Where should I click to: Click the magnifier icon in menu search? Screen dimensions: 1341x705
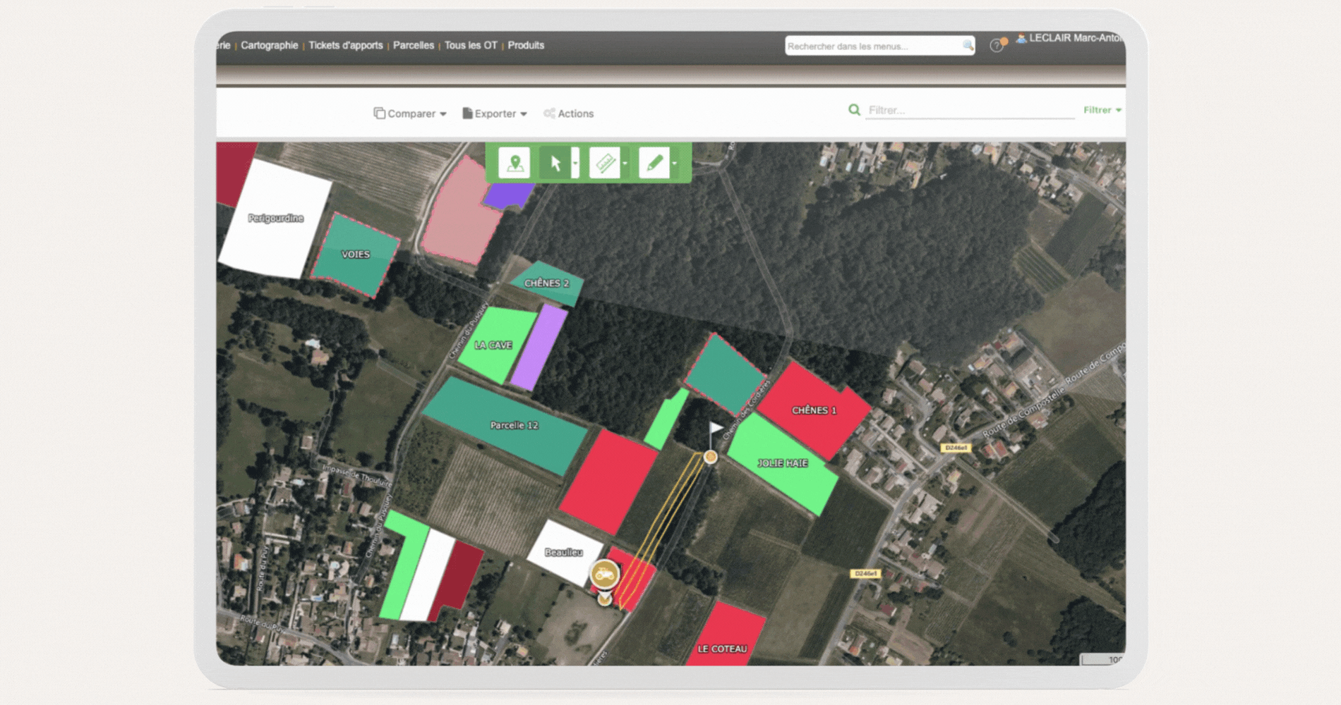click(968, 45)
